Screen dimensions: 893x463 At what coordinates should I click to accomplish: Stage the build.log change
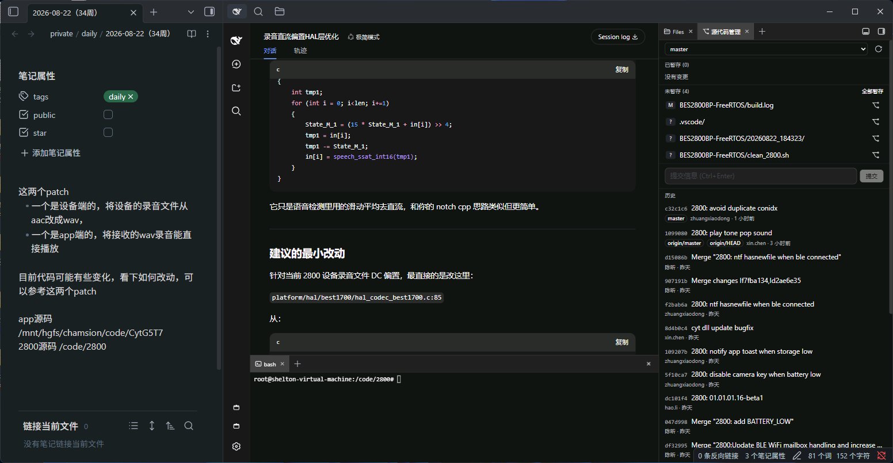(876, 106)
